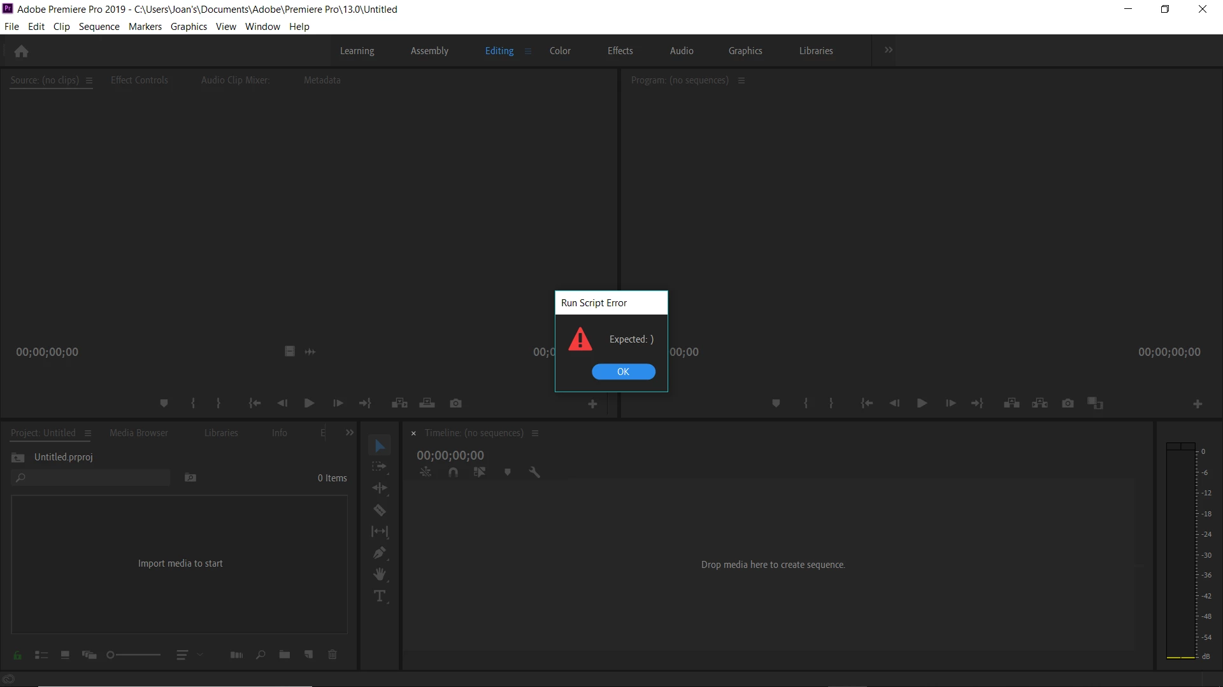Play in the Source monitor
The height and width of the screenshot is (687, 1223).
(310, 404)
